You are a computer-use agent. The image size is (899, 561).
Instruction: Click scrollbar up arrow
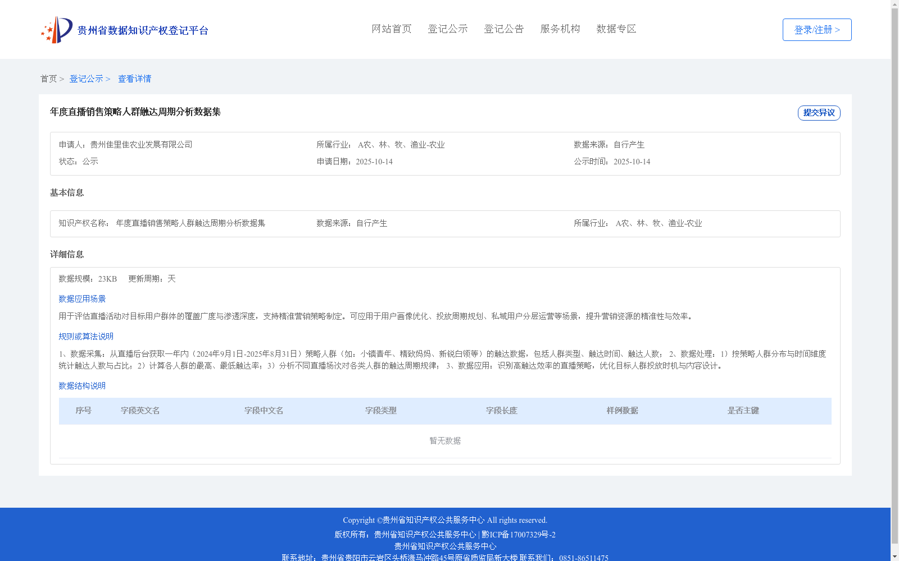895,3
